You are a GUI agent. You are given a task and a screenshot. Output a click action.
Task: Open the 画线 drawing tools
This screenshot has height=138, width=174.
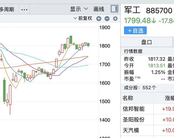tap(99, 9)
